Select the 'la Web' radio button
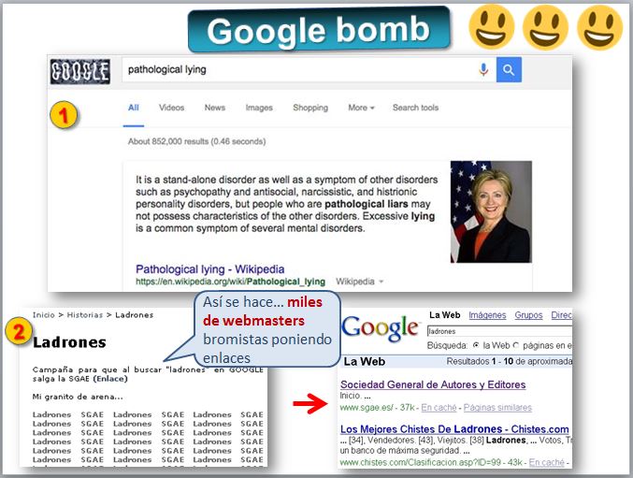This screenshot has height=478, width=633. [476, 346]
